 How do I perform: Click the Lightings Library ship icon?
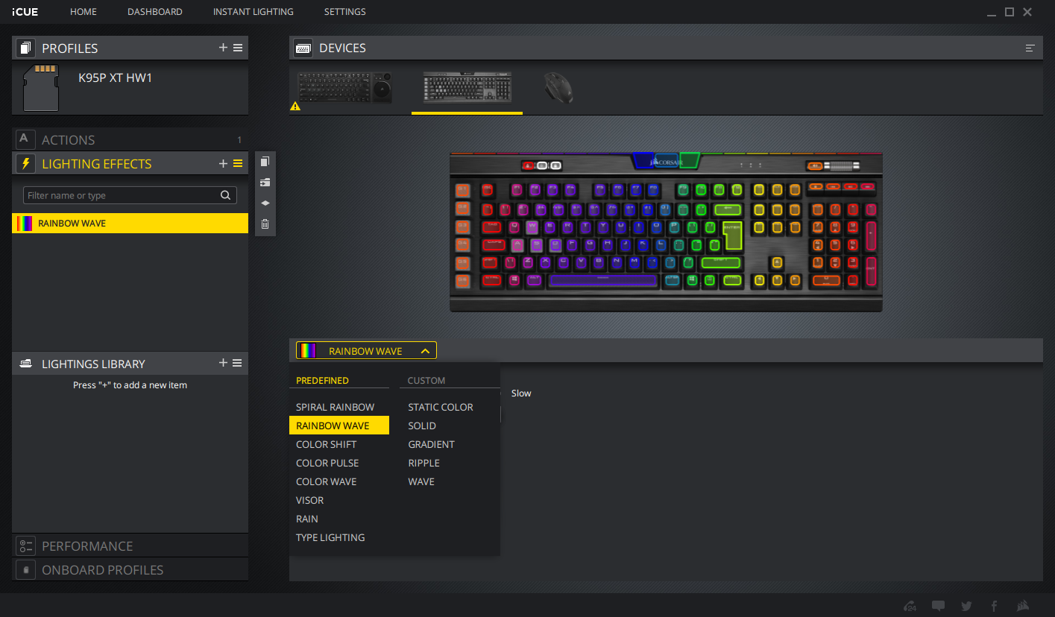pos(26,364)
